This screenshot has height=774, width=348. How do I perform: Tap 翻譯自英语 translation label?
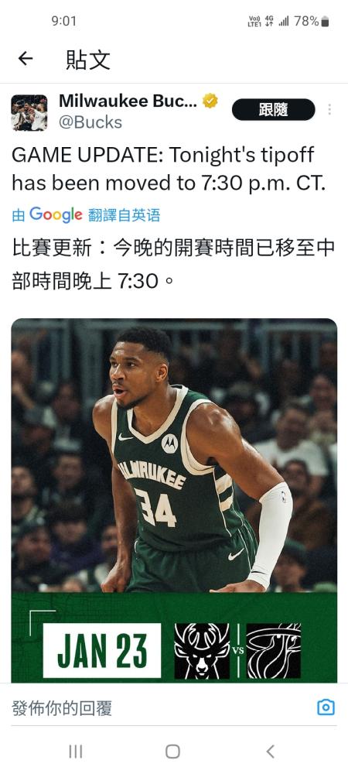pos(125,215)
